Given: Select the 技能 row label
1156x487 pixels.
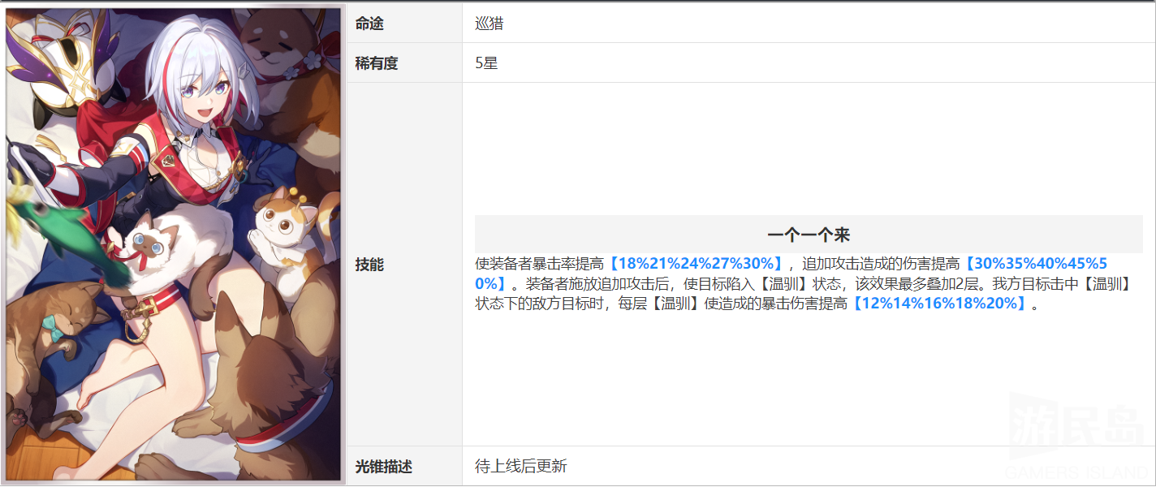Looking at the screenshot, I should click(x=369, y=264).
